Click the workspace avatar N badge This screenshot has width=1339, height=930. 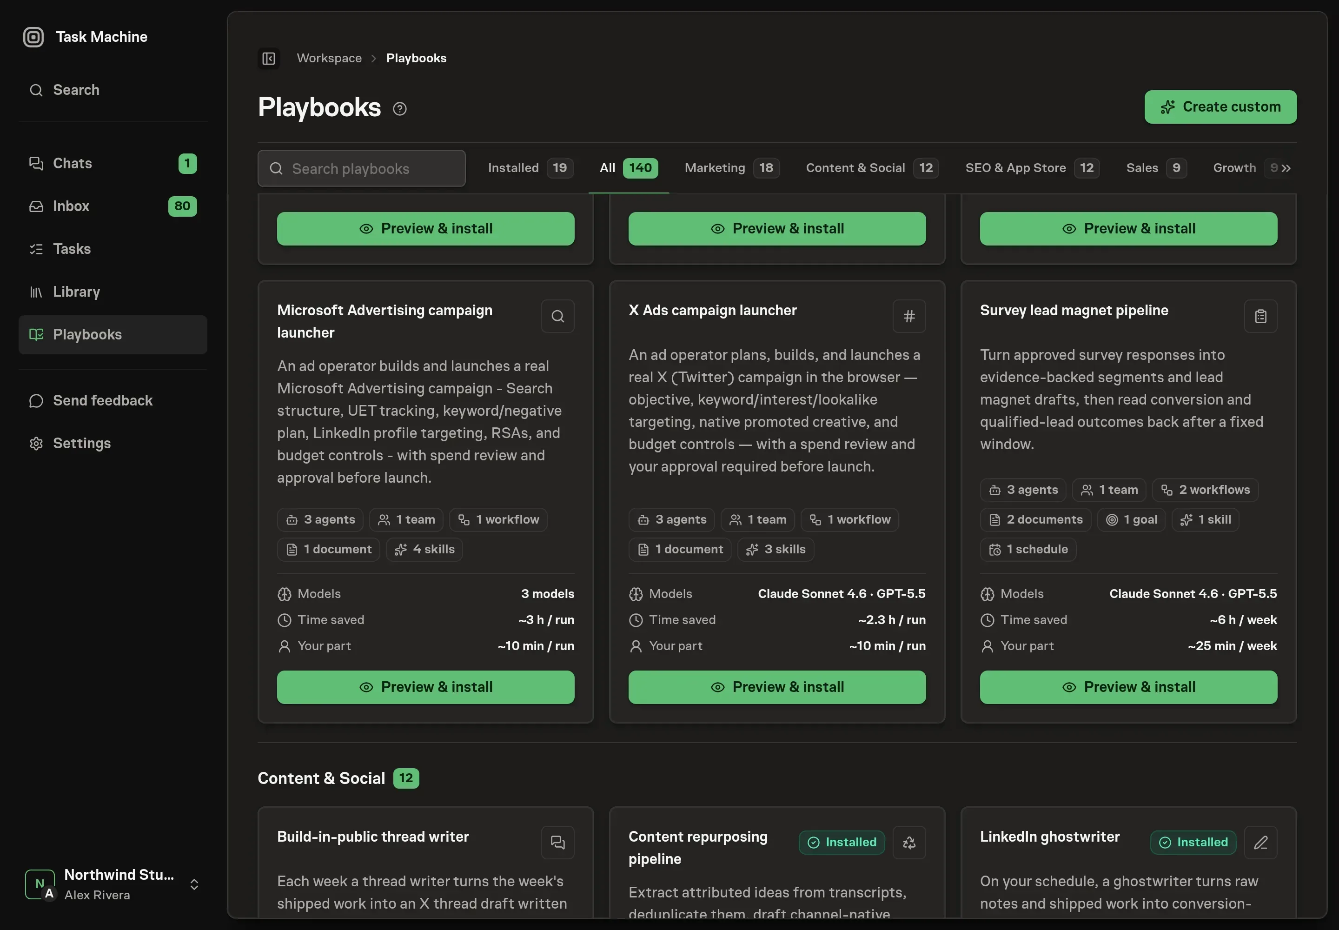pos(40,884)
